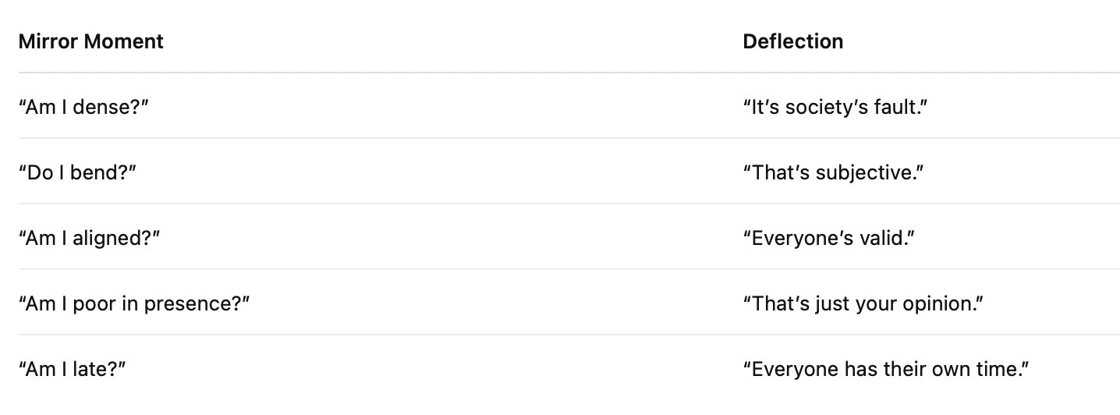Select the "Am I dense?" cell
Viewport: 1120px width, 415px height.
(83, 106)
